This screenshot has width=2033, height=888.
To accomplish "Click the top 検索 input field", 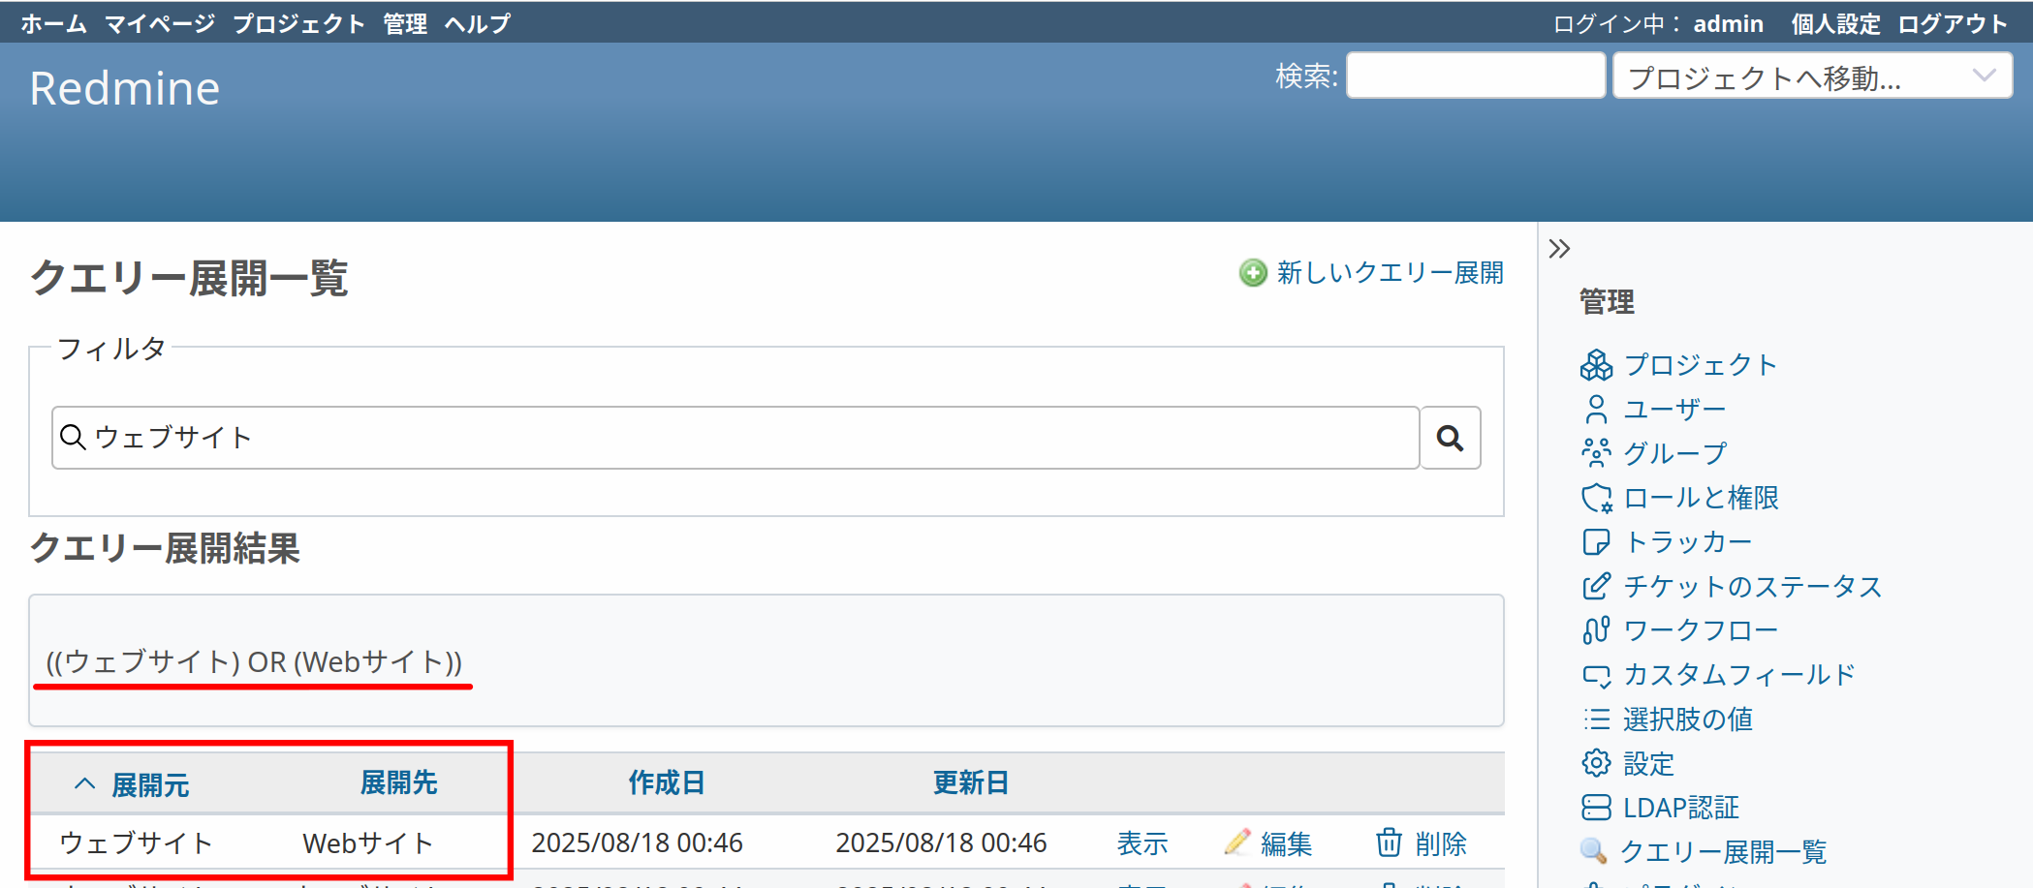I will (1475, 76).
